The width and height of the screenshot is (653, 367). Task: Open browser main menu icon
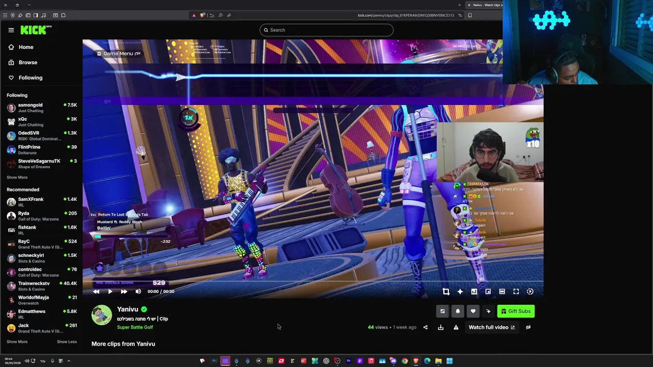5,15
